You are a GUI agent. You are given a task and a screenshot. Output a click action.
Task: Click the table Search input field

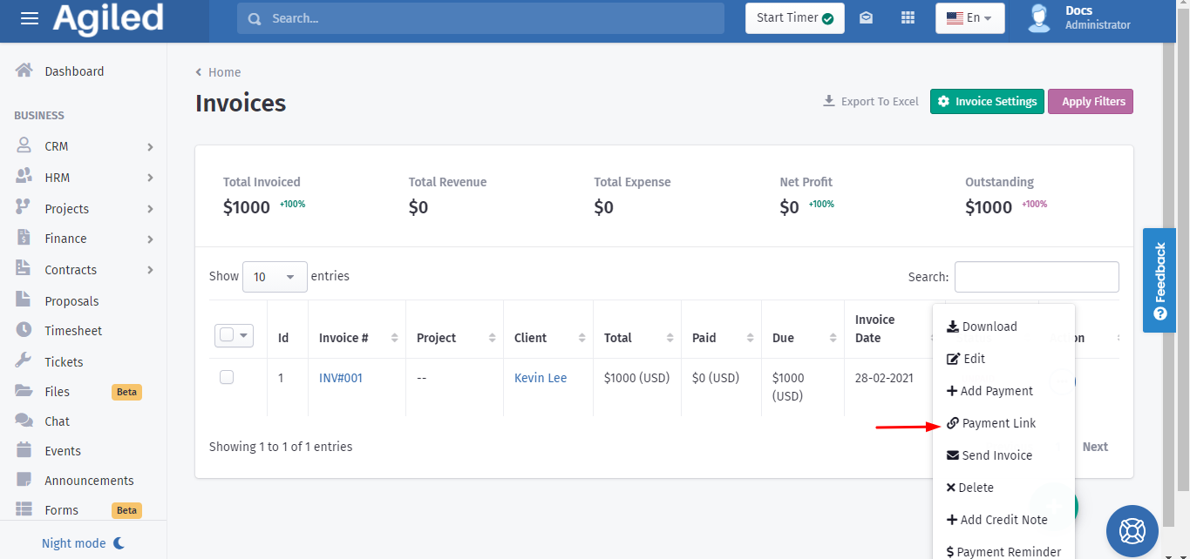point(1037,277)
